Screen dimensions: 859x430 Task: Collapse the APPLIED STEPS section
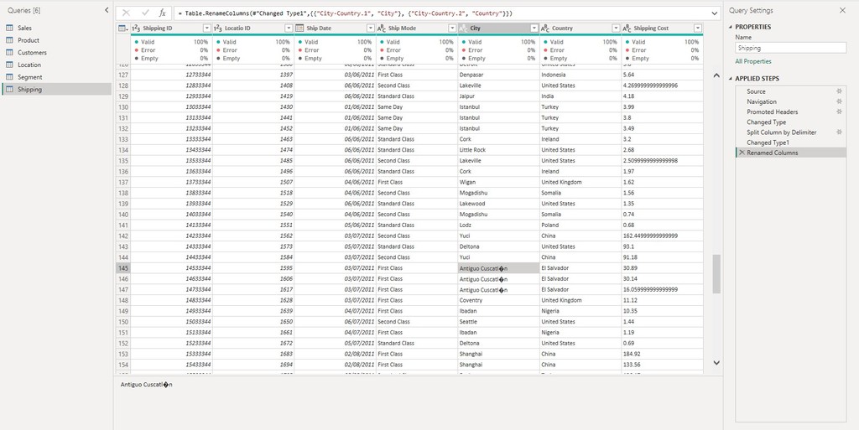(731, 79)
